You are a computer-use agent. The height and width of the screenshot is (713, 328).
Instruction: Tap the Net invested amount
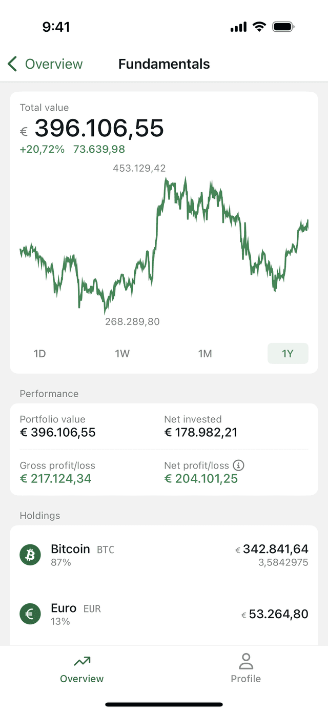click(x=201, y=432)
